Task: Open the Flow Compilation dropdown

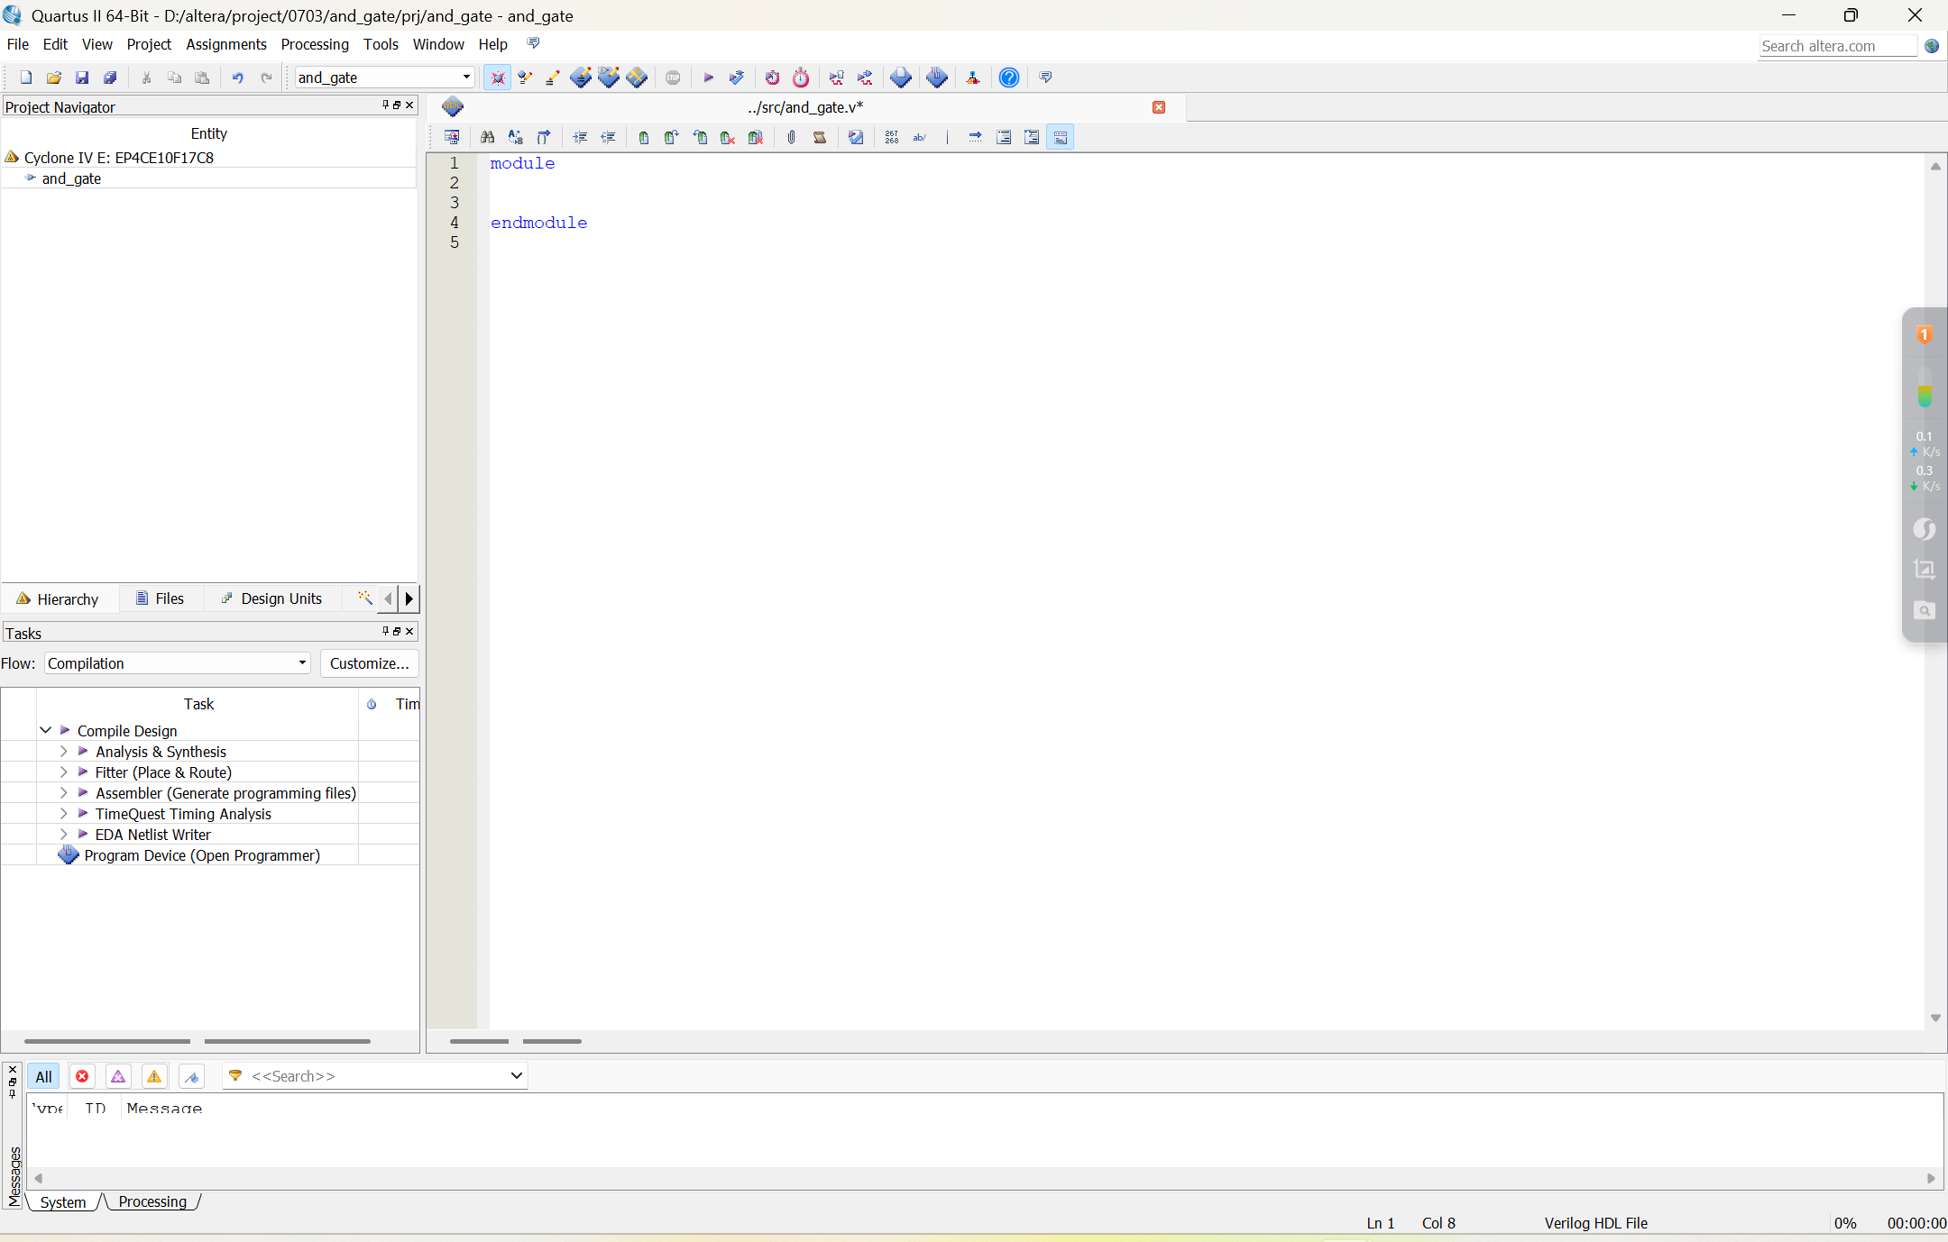Action: 177,663
